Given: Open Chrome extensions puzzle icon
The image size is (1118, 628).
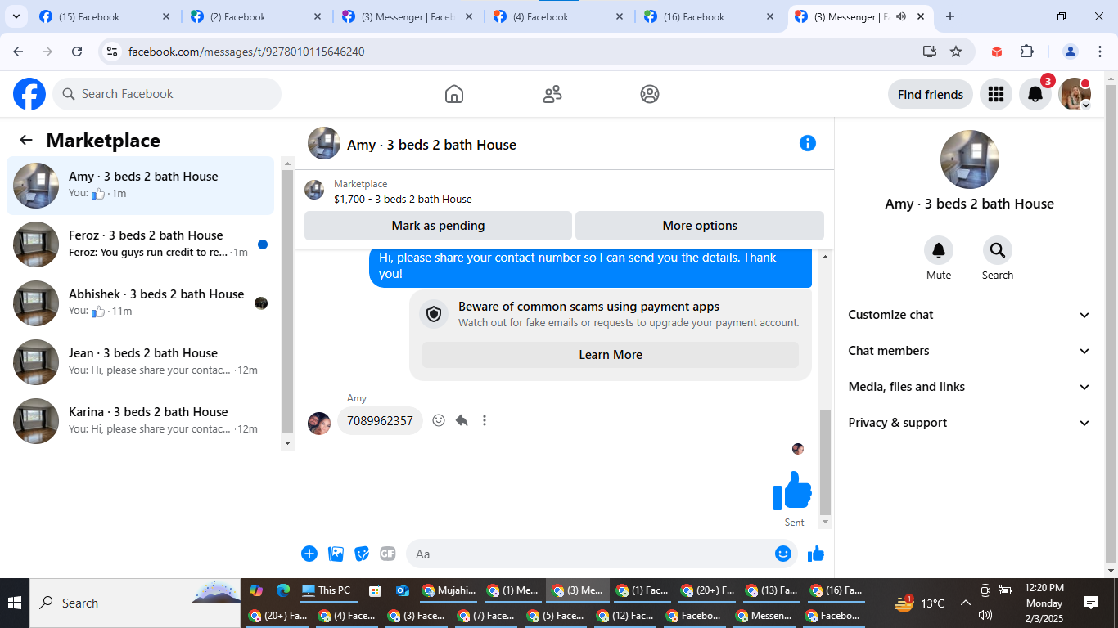Looking at the screenshot, I should (1027, 52).
